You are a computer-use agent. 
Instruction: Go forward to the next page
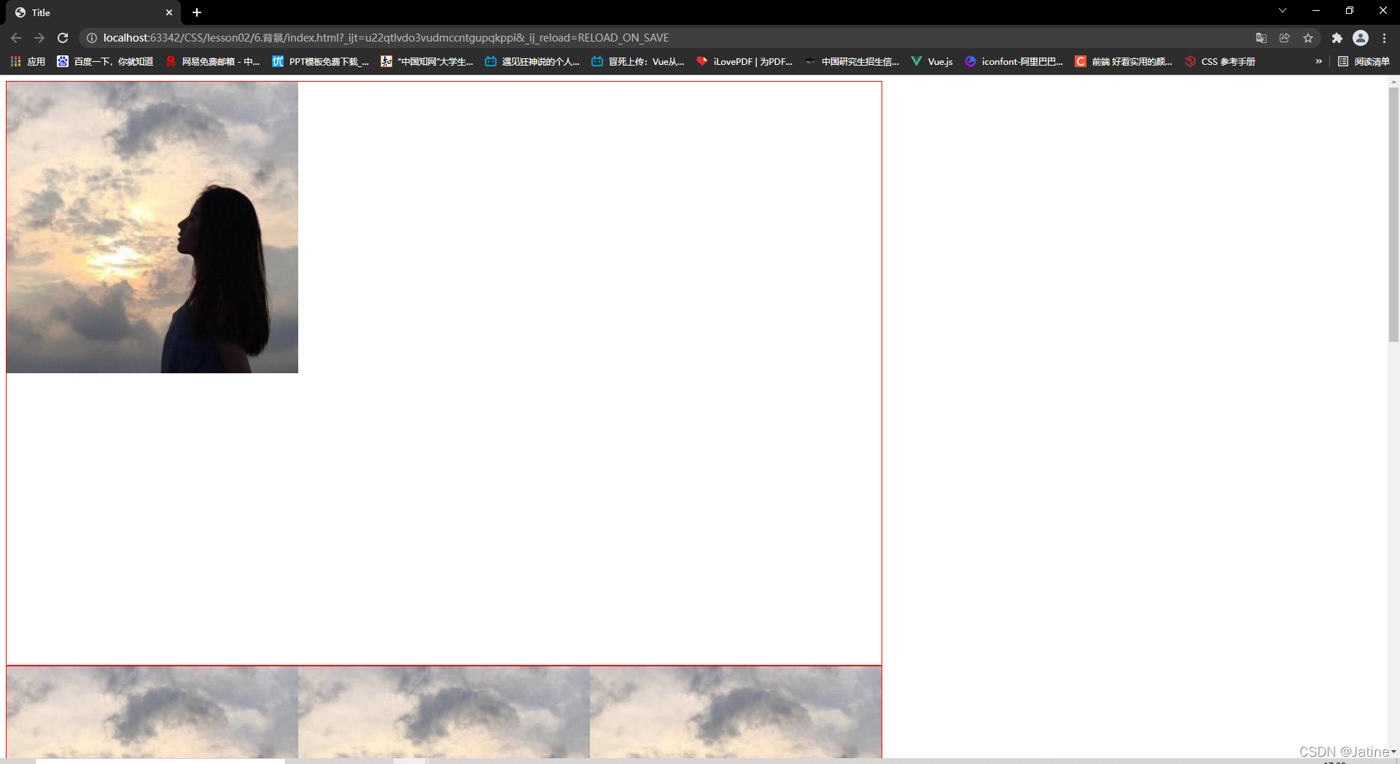(x=39, y=38)
